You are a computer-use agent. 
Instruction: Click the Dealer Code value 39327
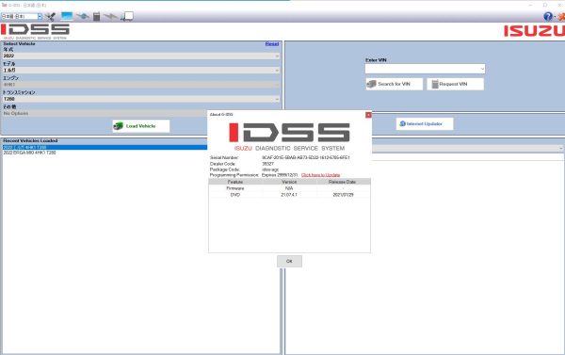point(267,164)
